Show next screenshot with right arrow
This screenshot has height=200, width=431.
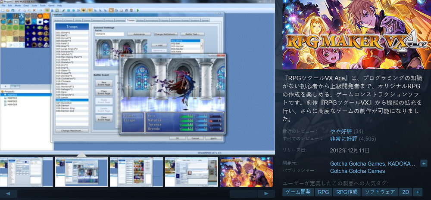click(x=266, y=194)
